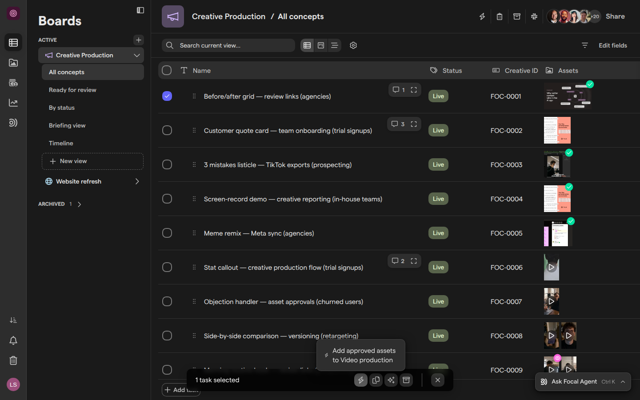Click the LS user avatar

pyautogui.click(x=13, y=384)
